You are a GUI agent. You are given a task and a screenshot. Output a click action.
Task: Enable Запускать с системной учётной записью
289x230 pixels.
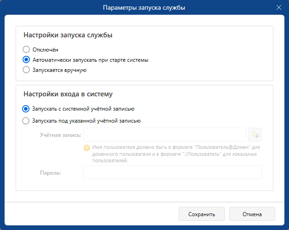point(26,109)
